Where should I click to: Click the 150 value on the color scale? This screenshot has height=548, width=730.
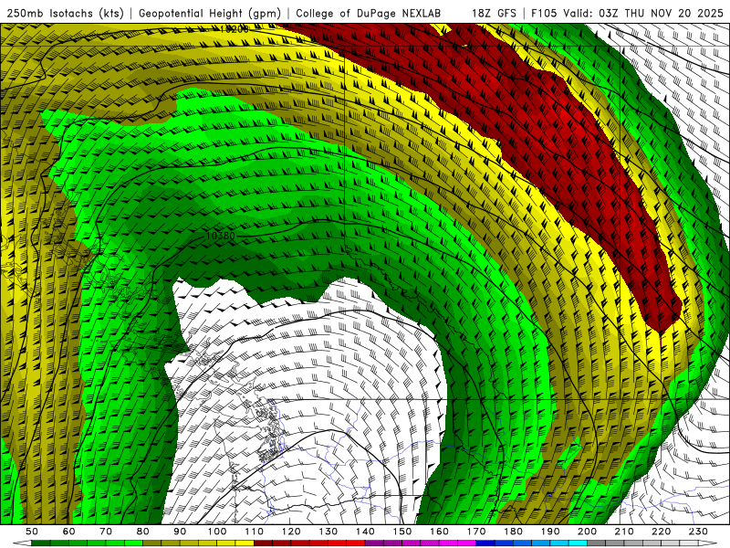[402, 532]
